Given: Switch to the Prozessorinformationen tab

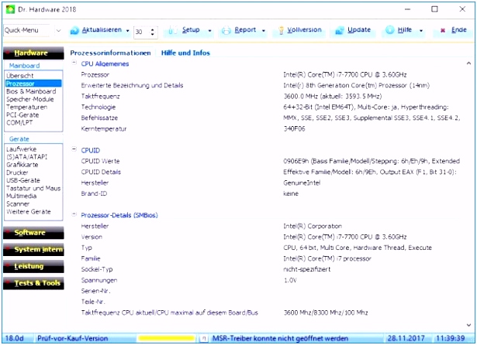Looking at the screenshot, I should pos(110,53).
